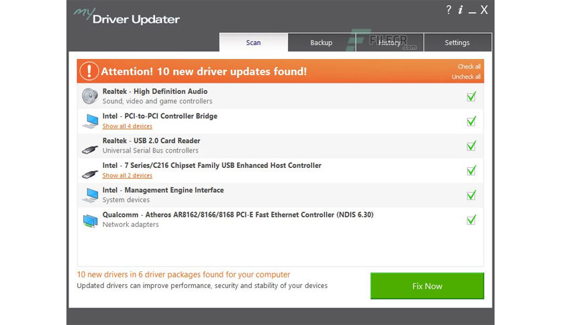Click System devices label
The width and height of the screenshot is (561, 325).
click(x=126, y=200)
